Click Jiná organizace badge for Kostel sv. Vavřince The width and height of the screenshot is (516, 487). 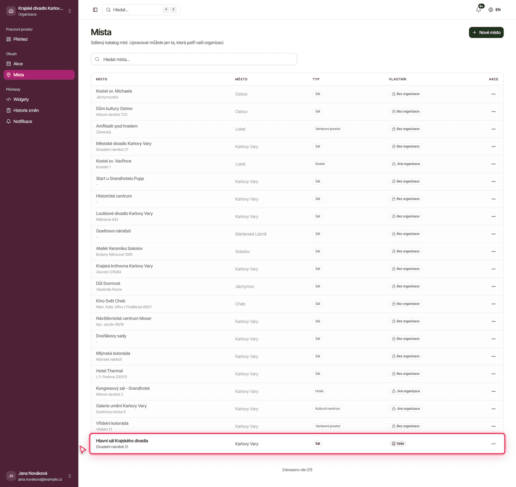(406, 164)
